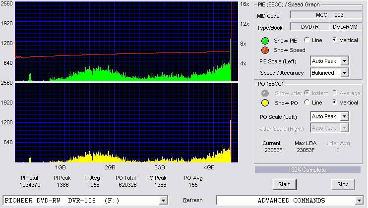The width and height of the screenshot is (368, 208).
Task: Click the 1GB axis label
Action: [x=61, y=167]
